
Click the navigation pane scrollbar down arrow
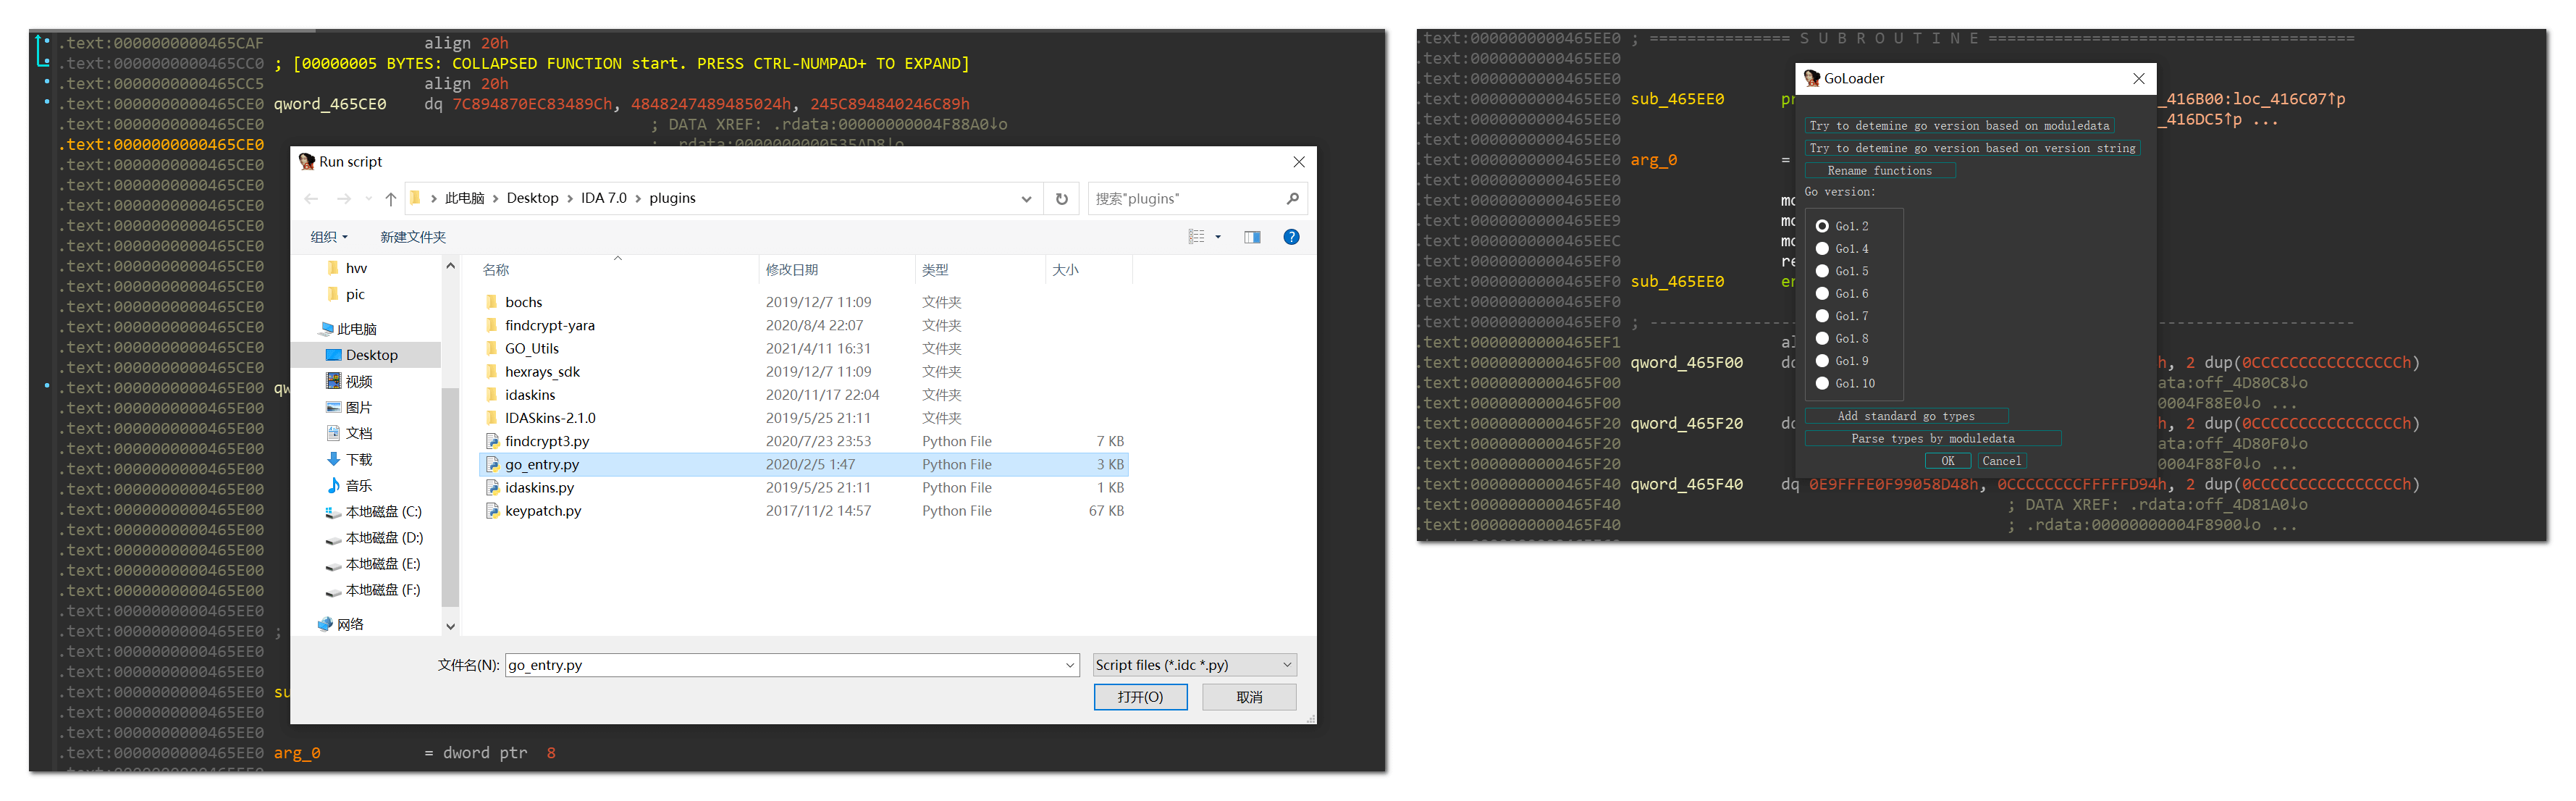(450, 626)
